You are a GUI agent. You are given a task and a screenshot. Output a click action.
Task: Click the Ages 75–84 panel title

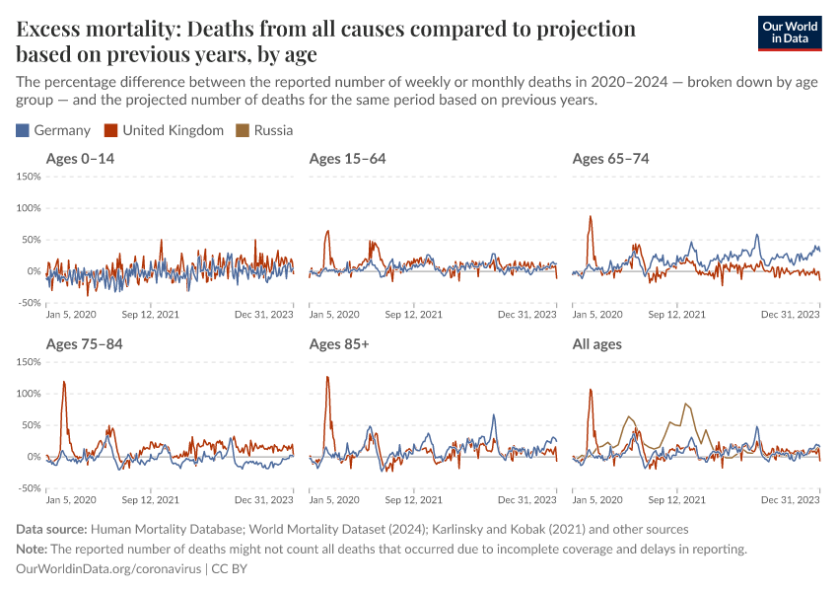(85, 344)
